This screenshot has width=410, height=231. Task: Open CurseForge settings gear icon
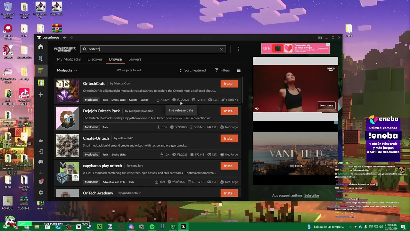[41, 193]
